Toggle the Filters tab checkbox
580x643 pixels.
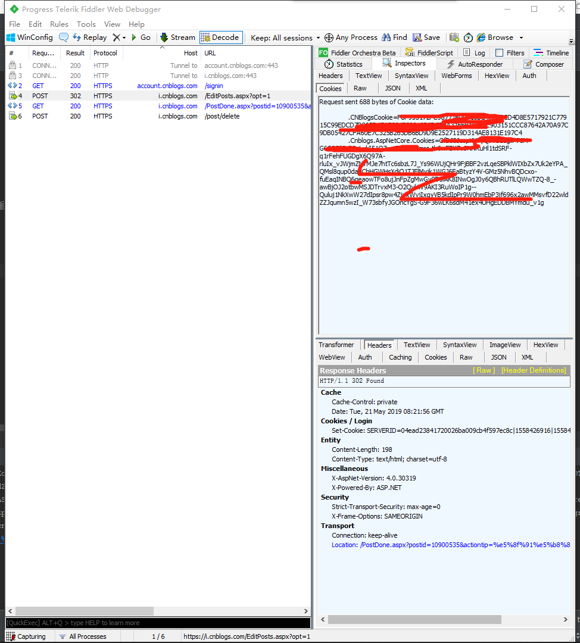(x=499, y=52)
